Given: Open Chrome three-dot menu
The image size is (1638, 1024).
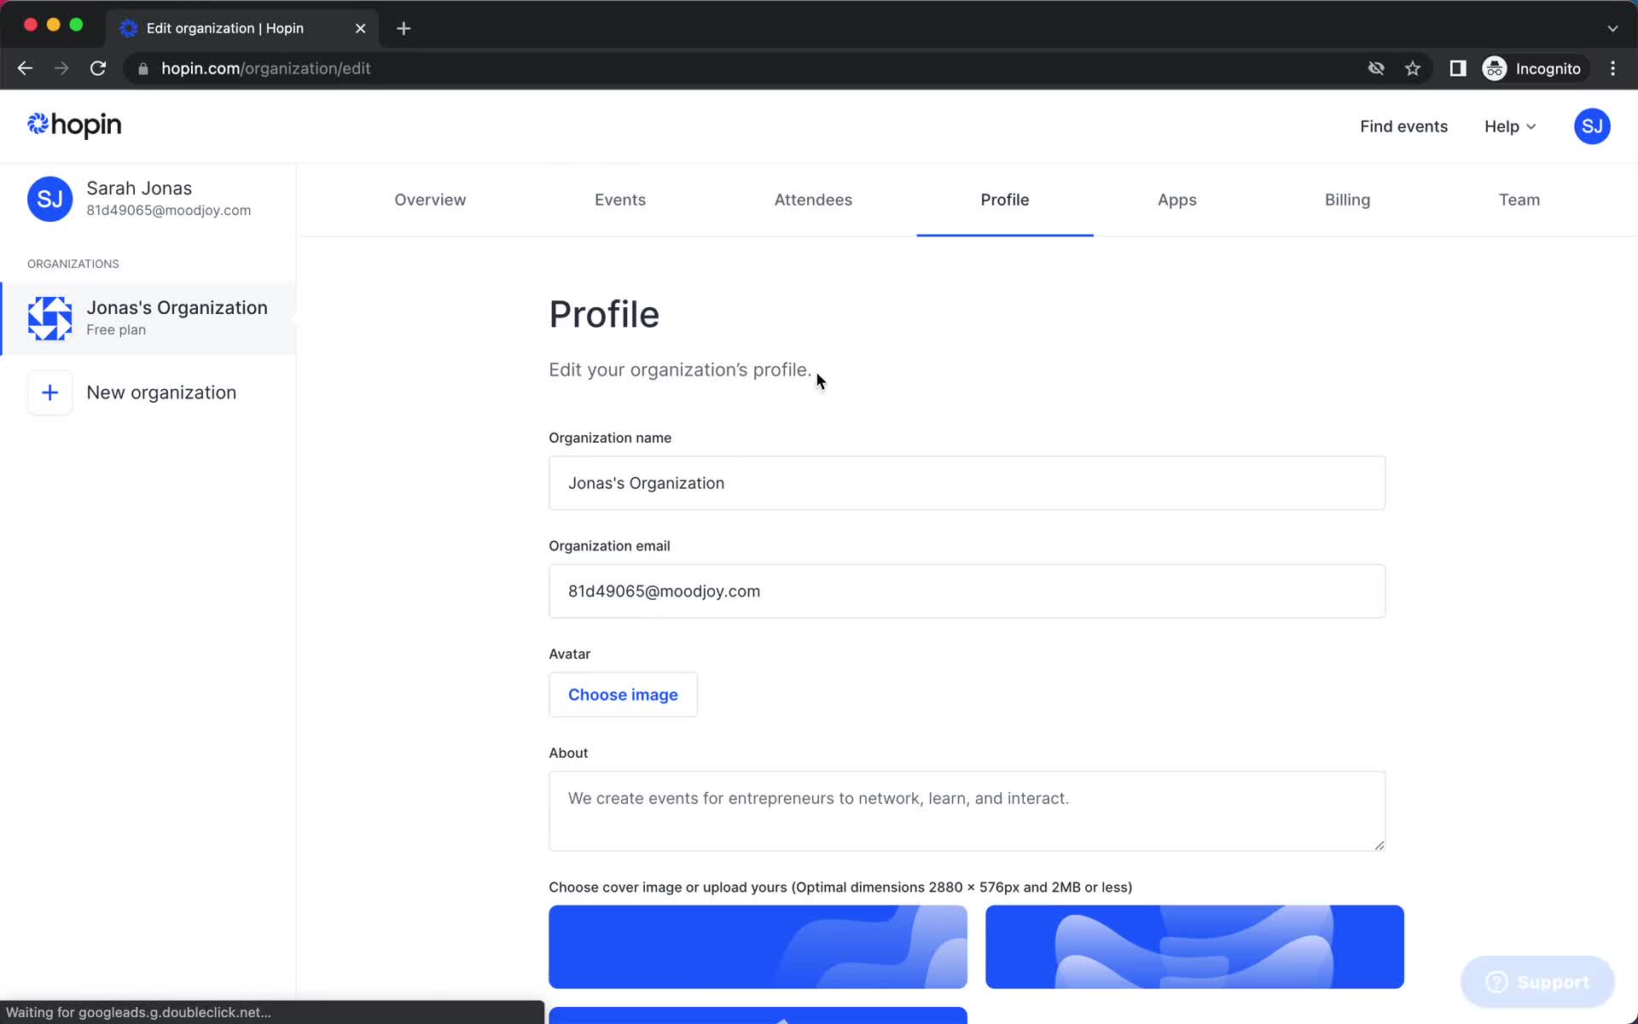Looking at the screenshot, I should (1612, 68).
